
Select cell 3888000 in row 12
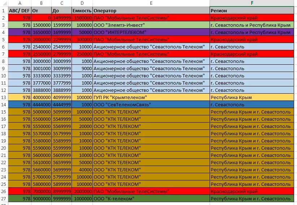(x=41, y=90)
